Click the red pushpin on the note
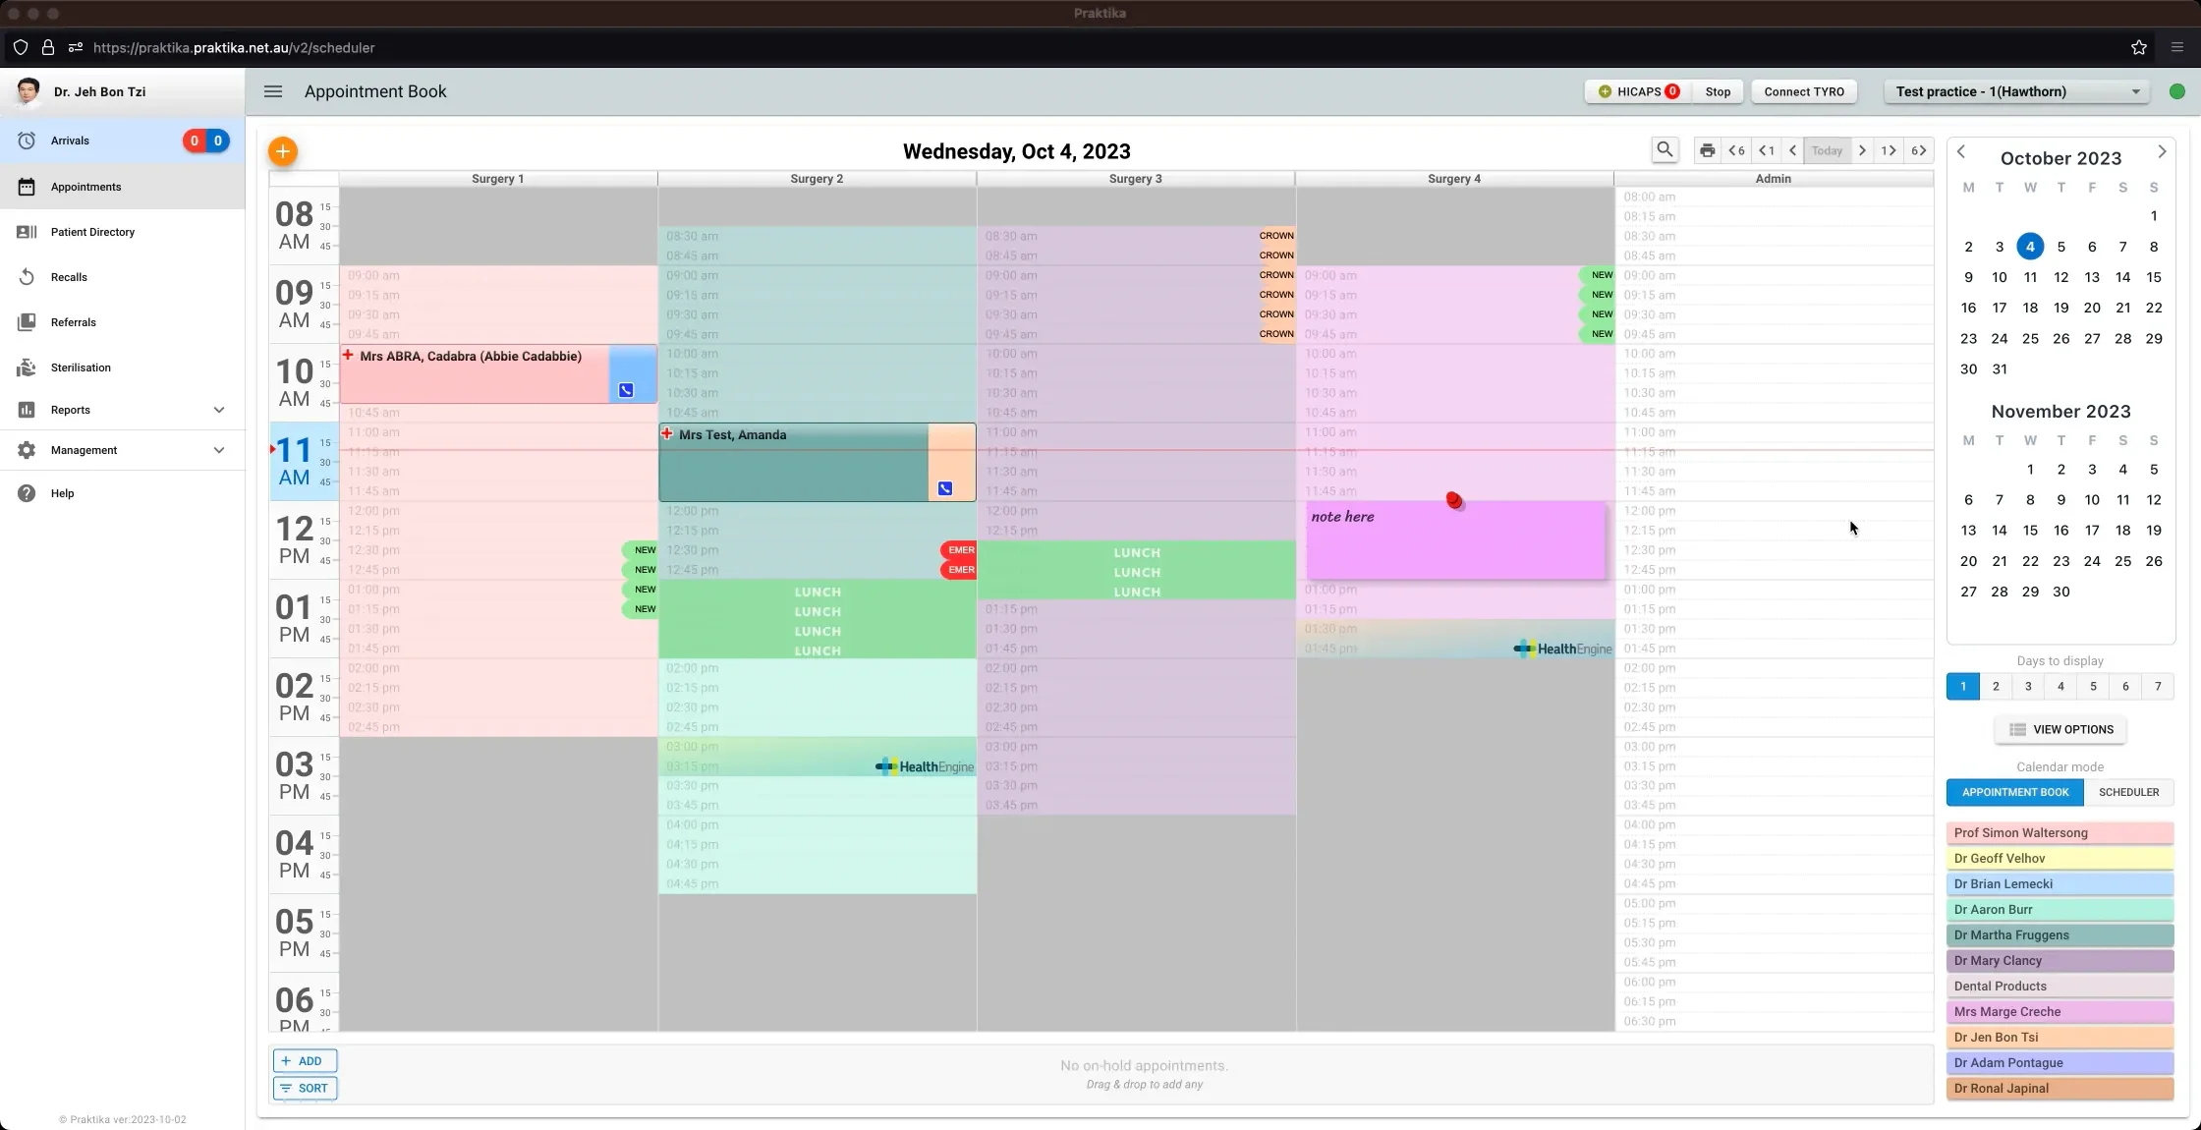This screenshot has width=2201, height=1130. tap(1454, 501)
